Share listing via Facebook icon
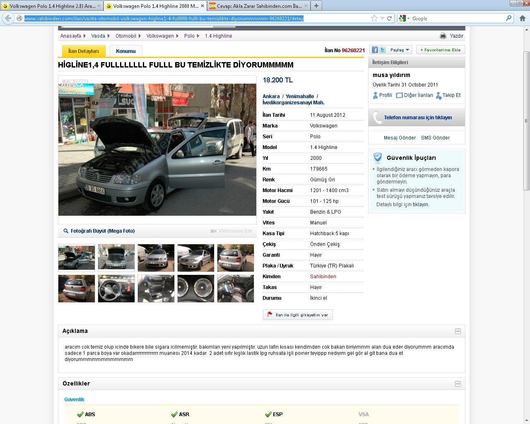 (375, 50)
